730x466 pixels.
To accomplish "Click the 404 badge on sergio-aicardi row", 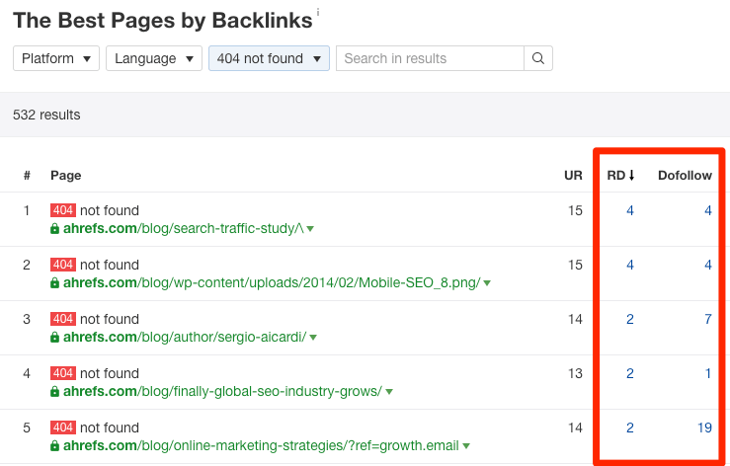I will [63, 319].
